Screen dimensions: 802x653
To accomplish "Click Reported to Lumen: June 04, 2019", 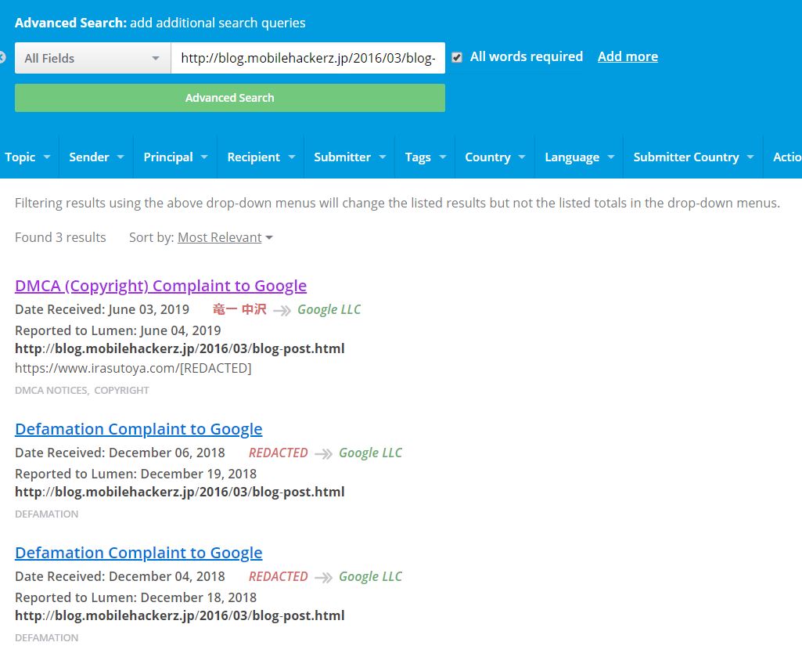I will (117, 330).
